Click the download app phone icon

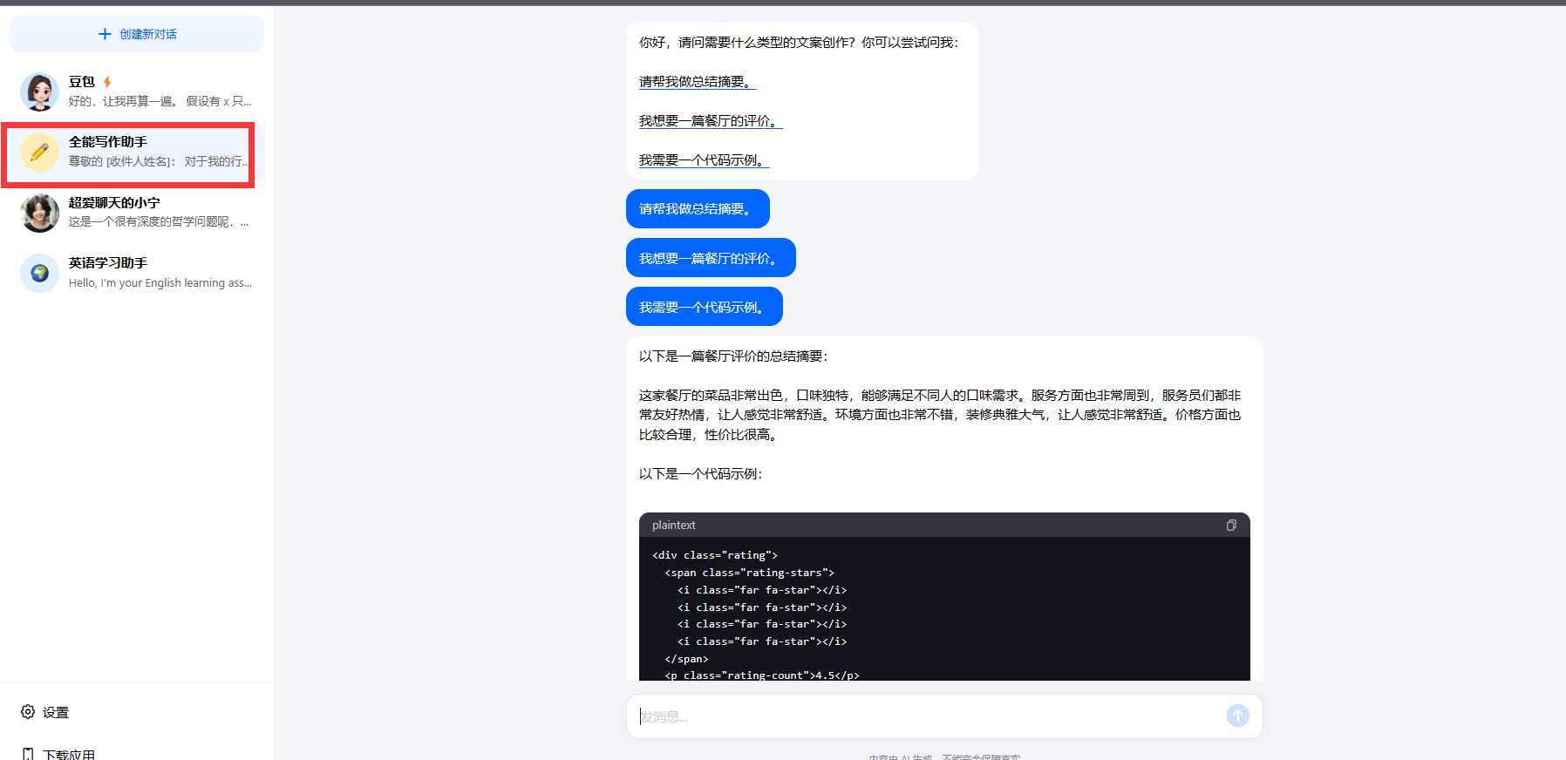(28, 754)
